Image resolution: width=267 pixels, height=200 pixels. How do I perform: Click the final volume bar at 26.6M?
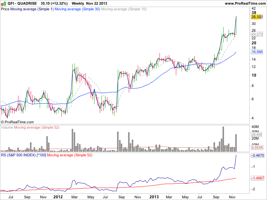(x=236, y=143)
